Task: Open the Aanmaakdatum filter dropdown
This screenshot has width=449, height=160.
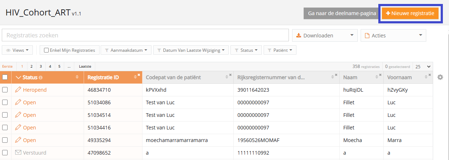Action: [126, 50]
